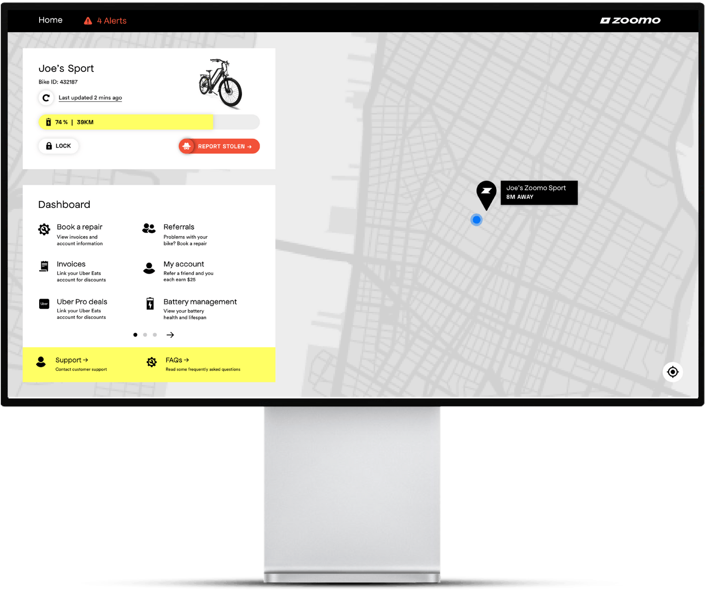
Task: Click the Bike ID: 432187 text
Action: (58, 82)
